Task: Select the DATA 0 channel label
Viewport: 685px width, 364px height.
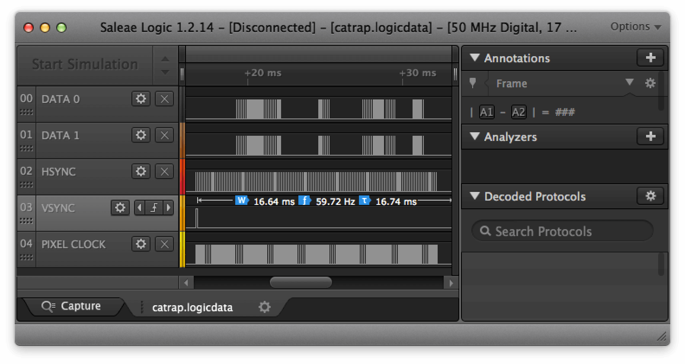Action: [61, 99]
